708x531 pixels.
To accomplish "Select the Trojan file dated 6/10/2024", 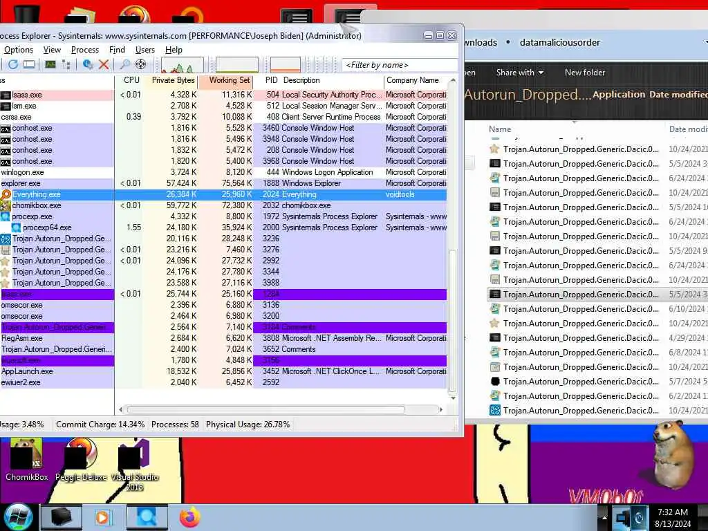I will click(597, 309).
